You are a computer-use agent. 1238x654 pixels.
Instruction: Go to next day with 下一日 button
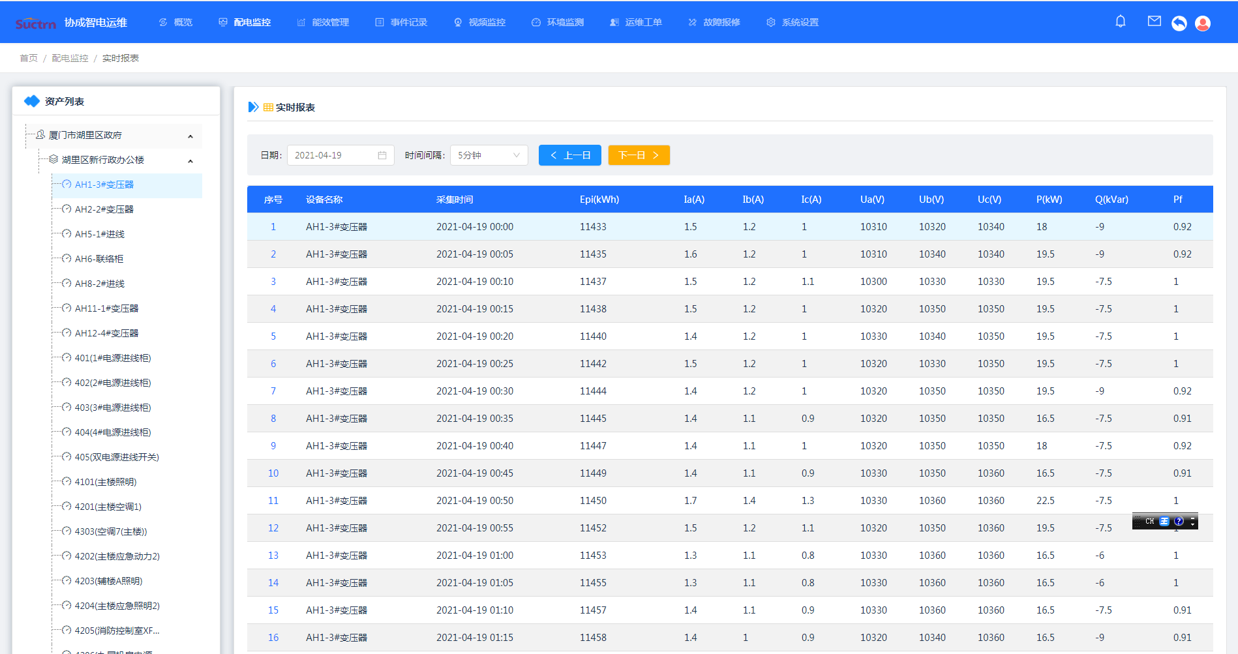pos(639,155)
